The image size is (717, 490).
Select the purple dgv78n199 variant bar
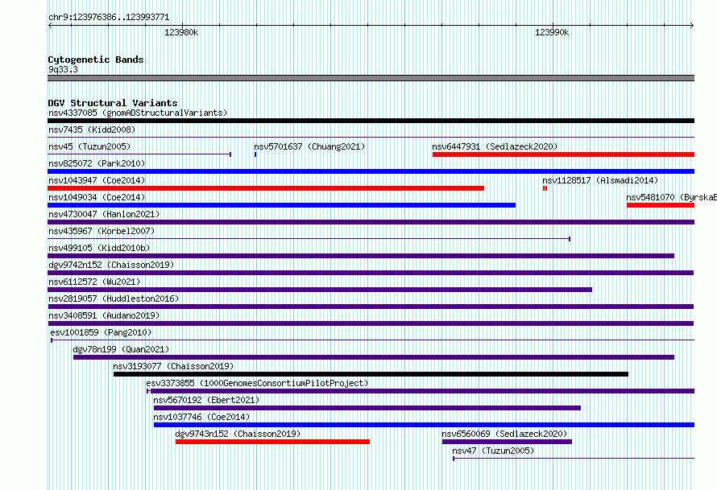(374, 357)
